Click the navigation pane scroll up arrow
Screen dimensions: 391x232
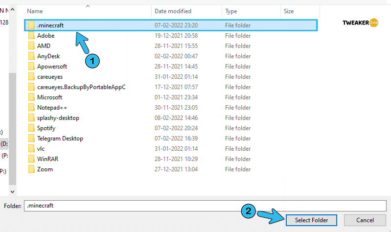click(12, 10)
